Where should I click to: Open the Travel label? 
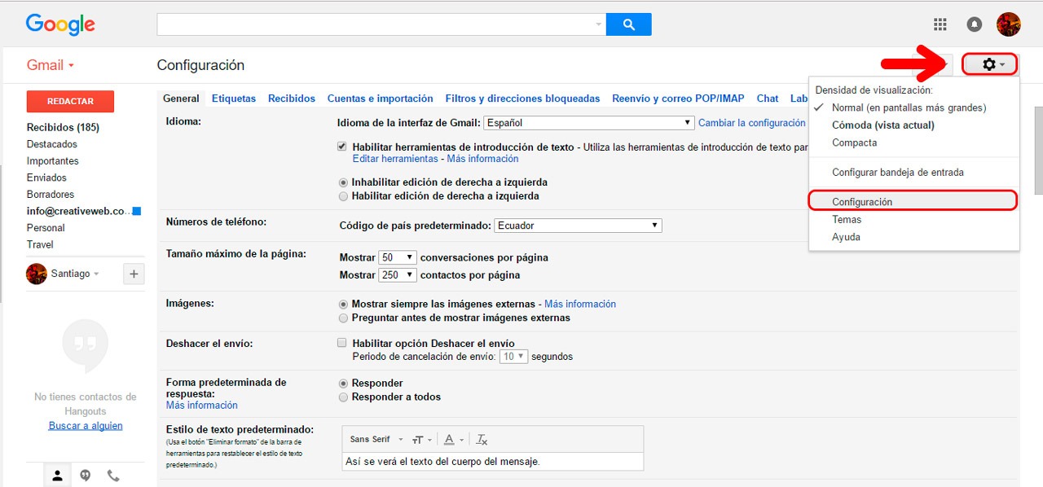click(x=40, y=244)
